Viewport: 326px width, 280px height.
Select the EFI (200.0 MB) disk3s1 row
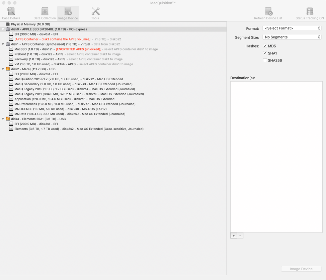pyautogui.click(x=113, y=124)
